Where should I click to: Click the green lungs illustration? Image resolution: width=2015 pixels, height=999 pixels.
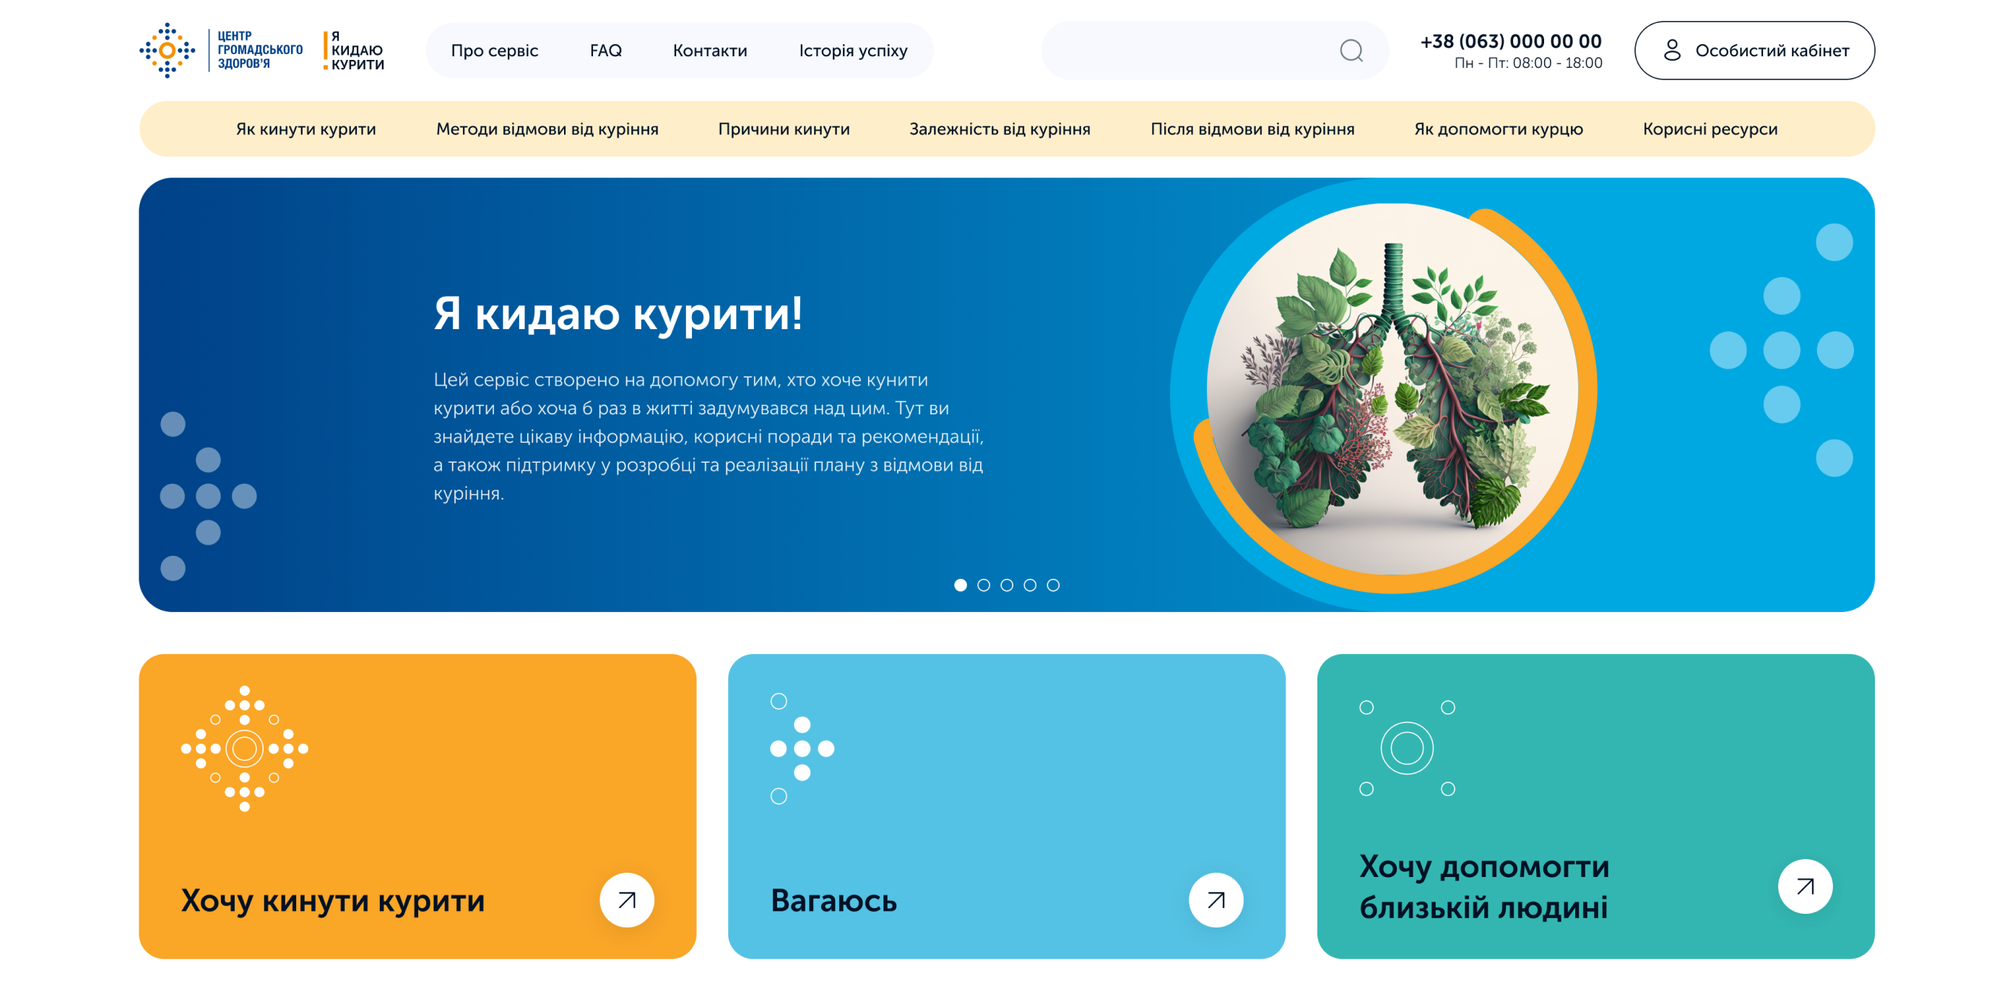click(1392, 389)
